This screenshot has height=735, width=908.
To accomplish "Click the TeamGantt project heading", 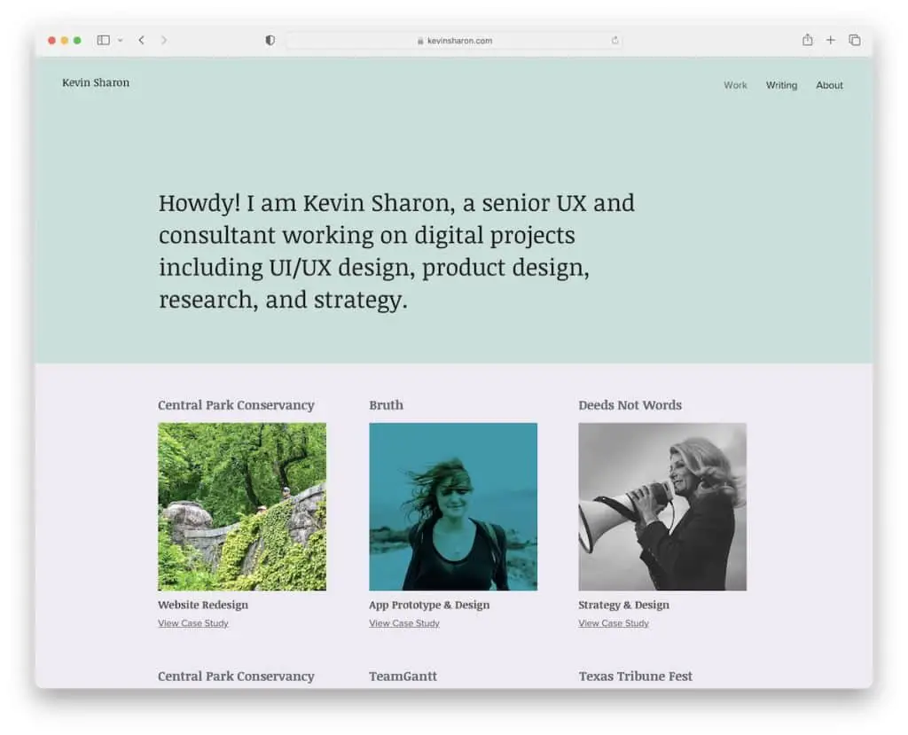I will point(403,676).
